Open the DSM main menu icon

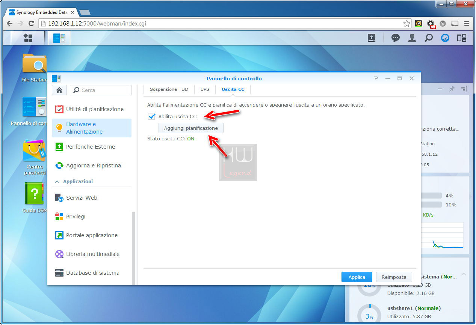click(x=28, y=38)
